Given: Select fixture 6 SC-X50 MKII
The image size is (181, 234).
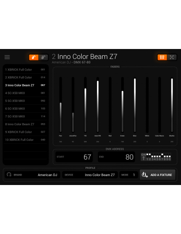Looking at the screenshot, I should point(25,108).
